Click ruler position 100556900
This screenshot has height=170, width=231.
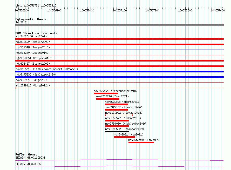coord(54,10)
